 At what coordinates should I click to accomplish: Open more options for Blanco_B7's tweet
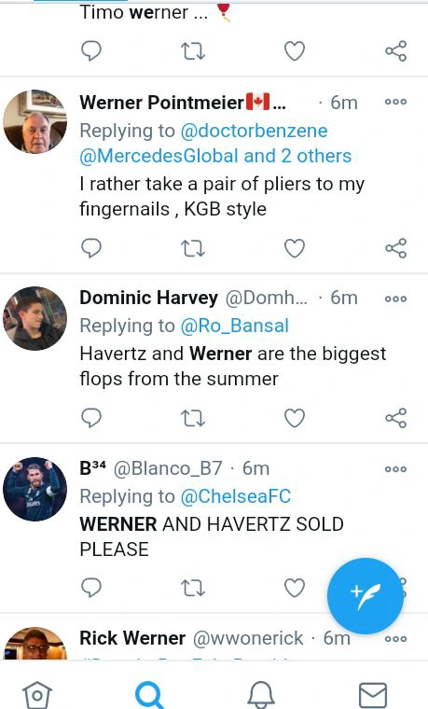(395, 469)
